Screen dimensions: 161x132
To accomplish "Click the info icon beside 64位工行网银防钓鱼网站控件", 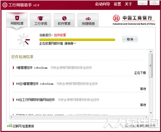I will pos(13,100).
